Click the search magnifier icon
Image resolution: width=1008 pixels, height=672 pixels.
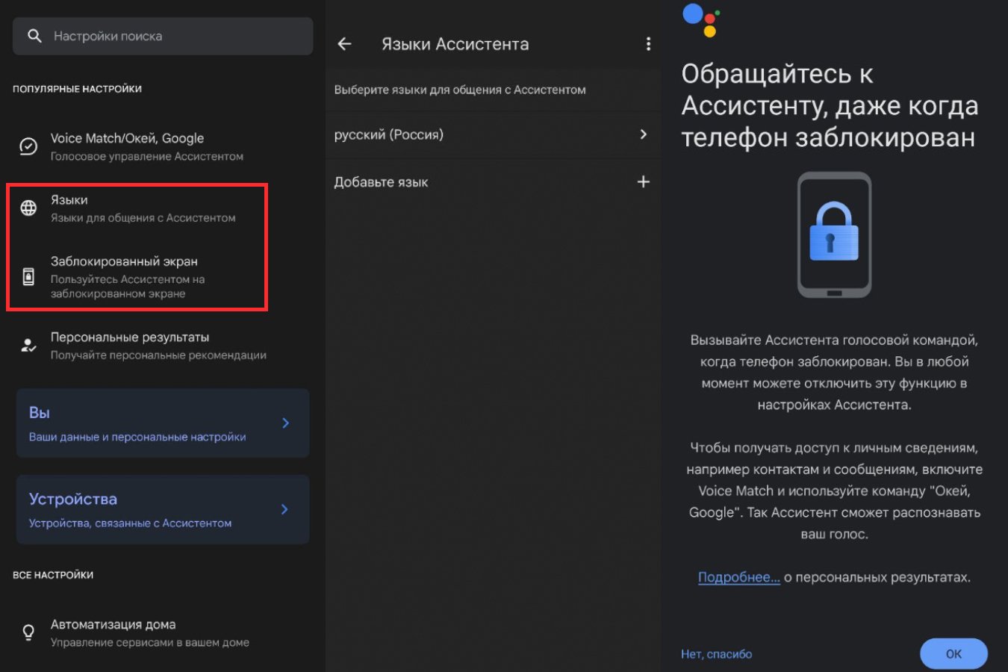click(x=34, y=36)
